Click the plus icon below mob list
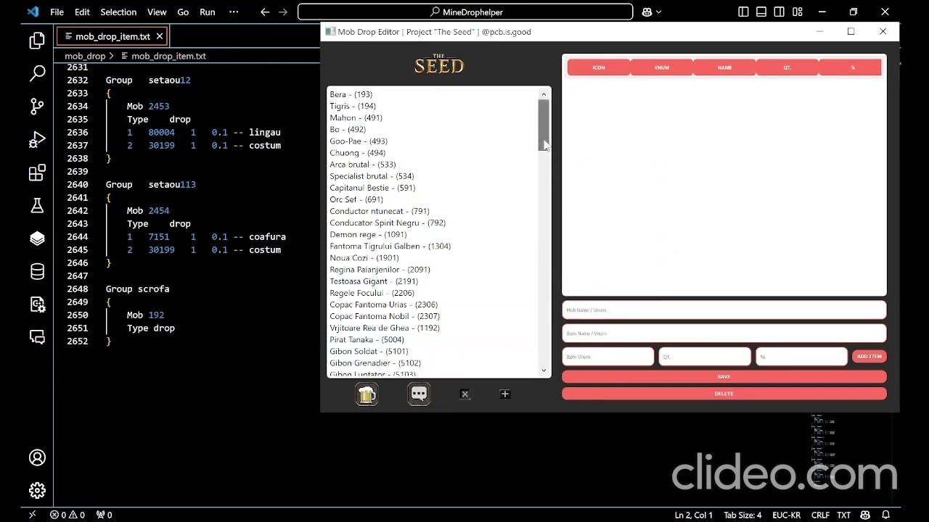The width and height of the screenshot is (929, 522). pyautogui.click(x=505, y=394)
